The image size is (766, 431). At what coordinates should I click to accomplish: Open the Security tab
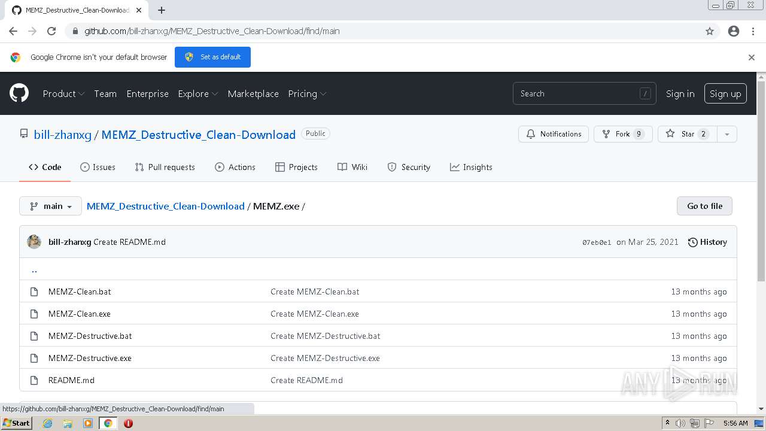[409, 167]
